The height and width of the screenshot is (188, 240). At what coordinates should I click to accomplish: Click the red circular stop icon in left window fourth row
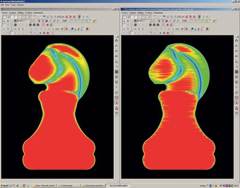tap(67, 29)
